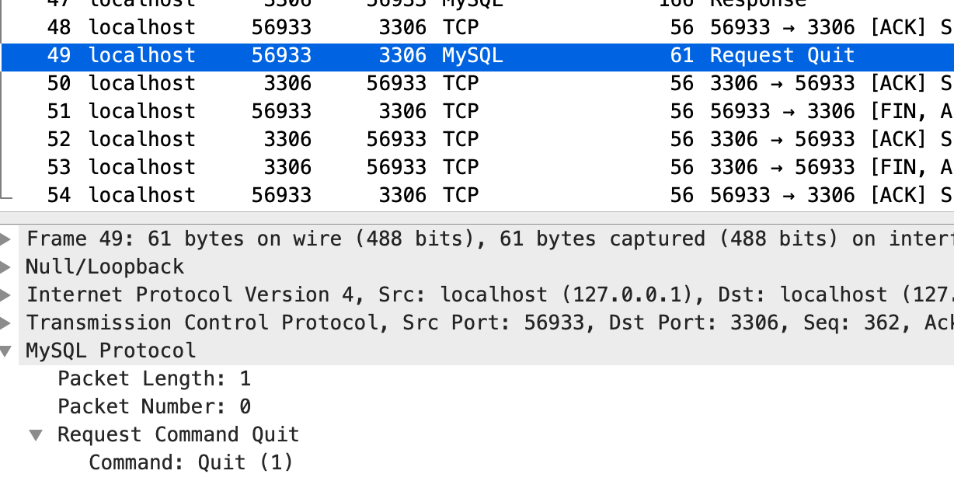This screenshot has height=502, width=954.
Task: Select the Command: Quit (1) field
Action: 191,462
